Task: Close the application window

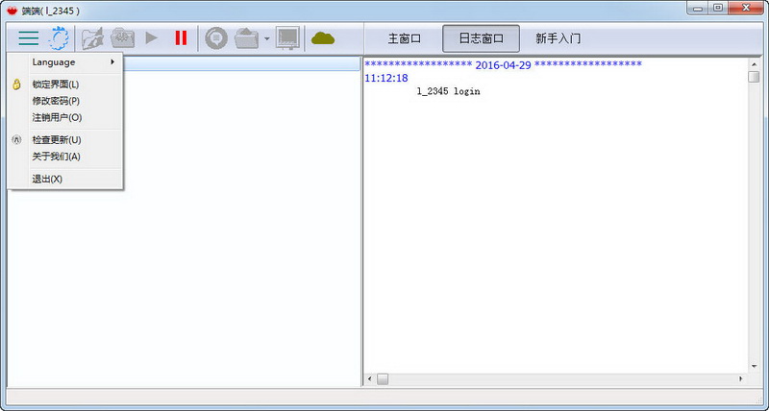Action: [747, 8]
